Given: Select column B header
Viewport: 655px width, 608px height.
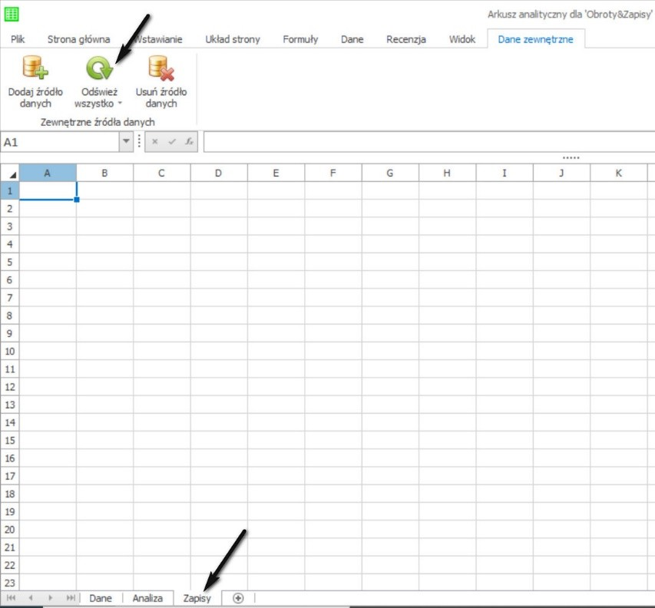Looking at the screenshot, I should (105, 173).
